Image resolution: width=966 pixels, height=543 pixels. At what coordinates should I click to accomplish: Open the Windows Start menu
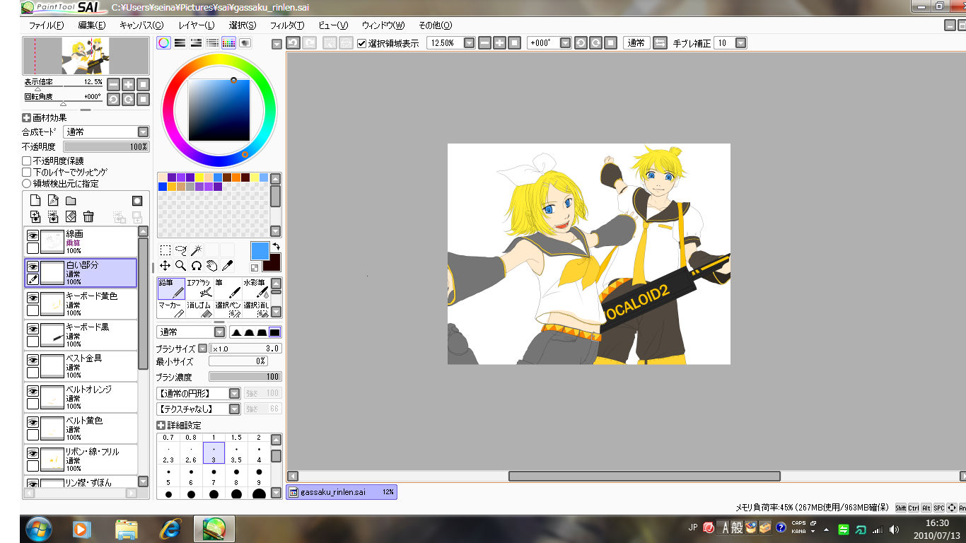(x=38, y=528)
